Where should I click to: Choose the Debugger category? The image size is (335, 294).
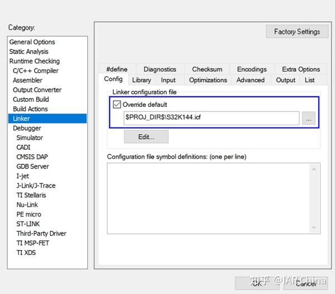click(x=27, y=128)
